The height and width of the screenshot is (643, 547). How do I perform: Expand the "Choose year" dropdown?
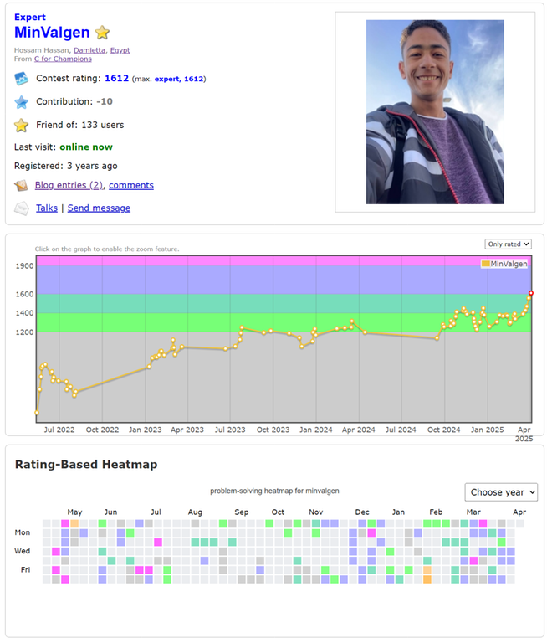[x=501, y=492]
